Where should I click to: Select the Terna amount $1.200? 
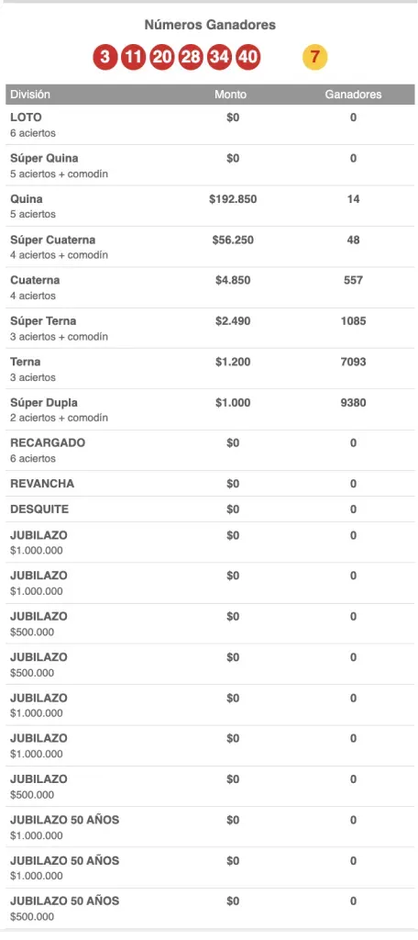pos(233,362)
